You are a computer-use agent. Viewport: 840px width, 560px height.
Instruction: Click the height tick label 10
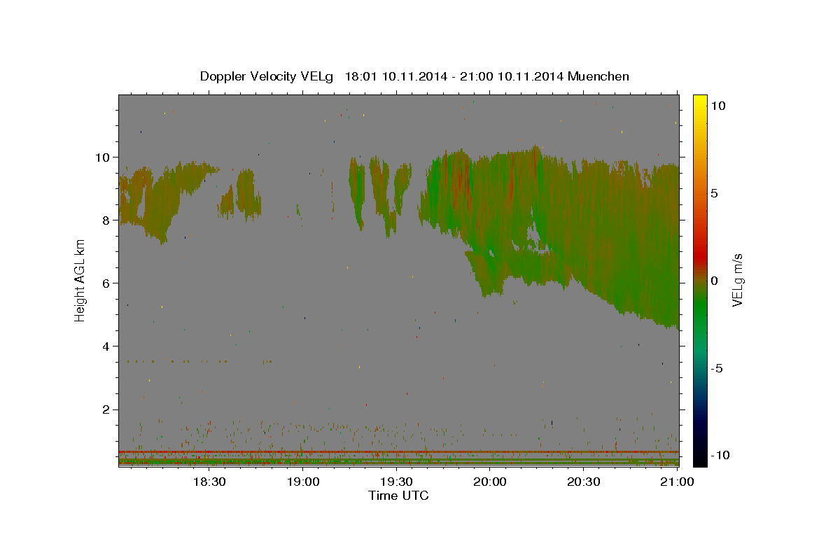103,157
